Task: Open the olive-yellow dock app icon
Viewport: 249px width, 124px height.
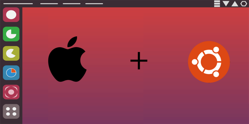Action: click(11, 53)
